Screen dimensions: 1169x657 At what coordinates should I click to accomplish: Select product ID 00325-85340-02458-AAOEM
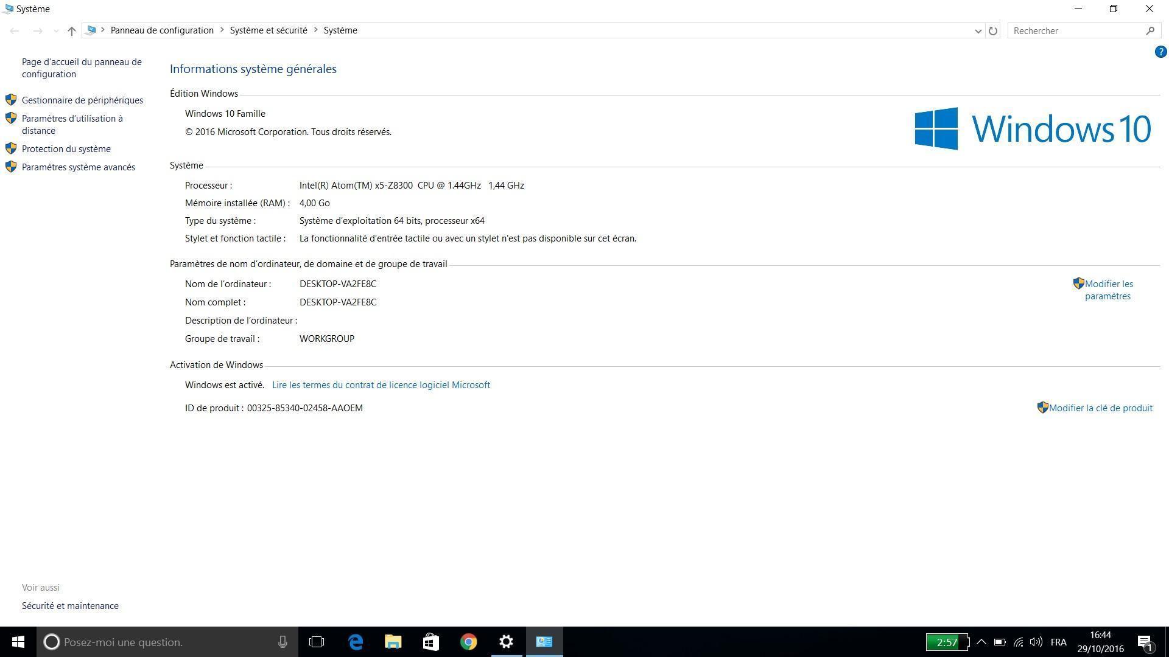point(304,408)
